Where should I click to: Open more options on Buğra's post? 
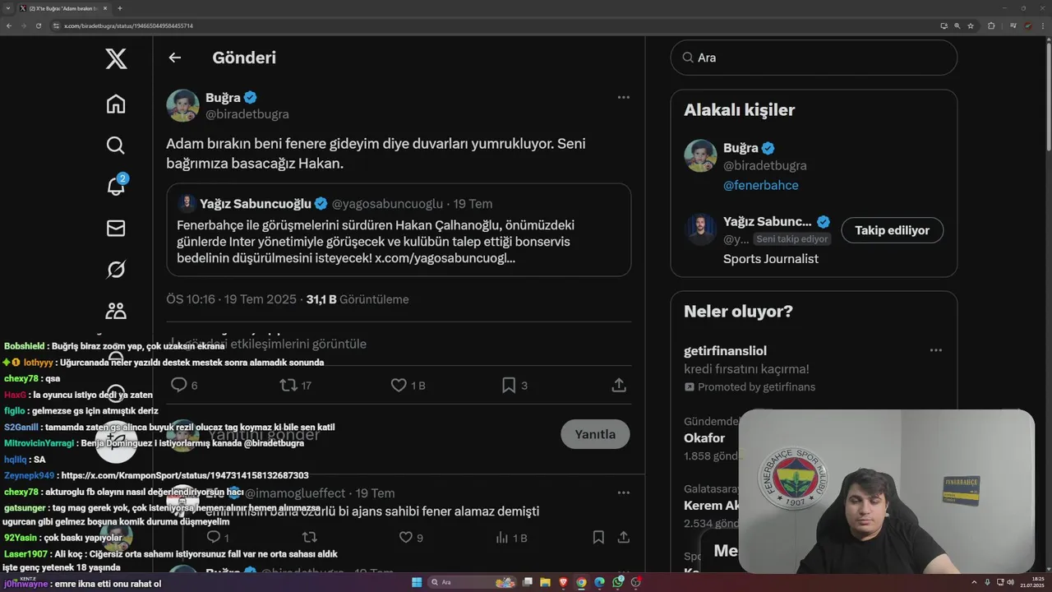[624, 97]
